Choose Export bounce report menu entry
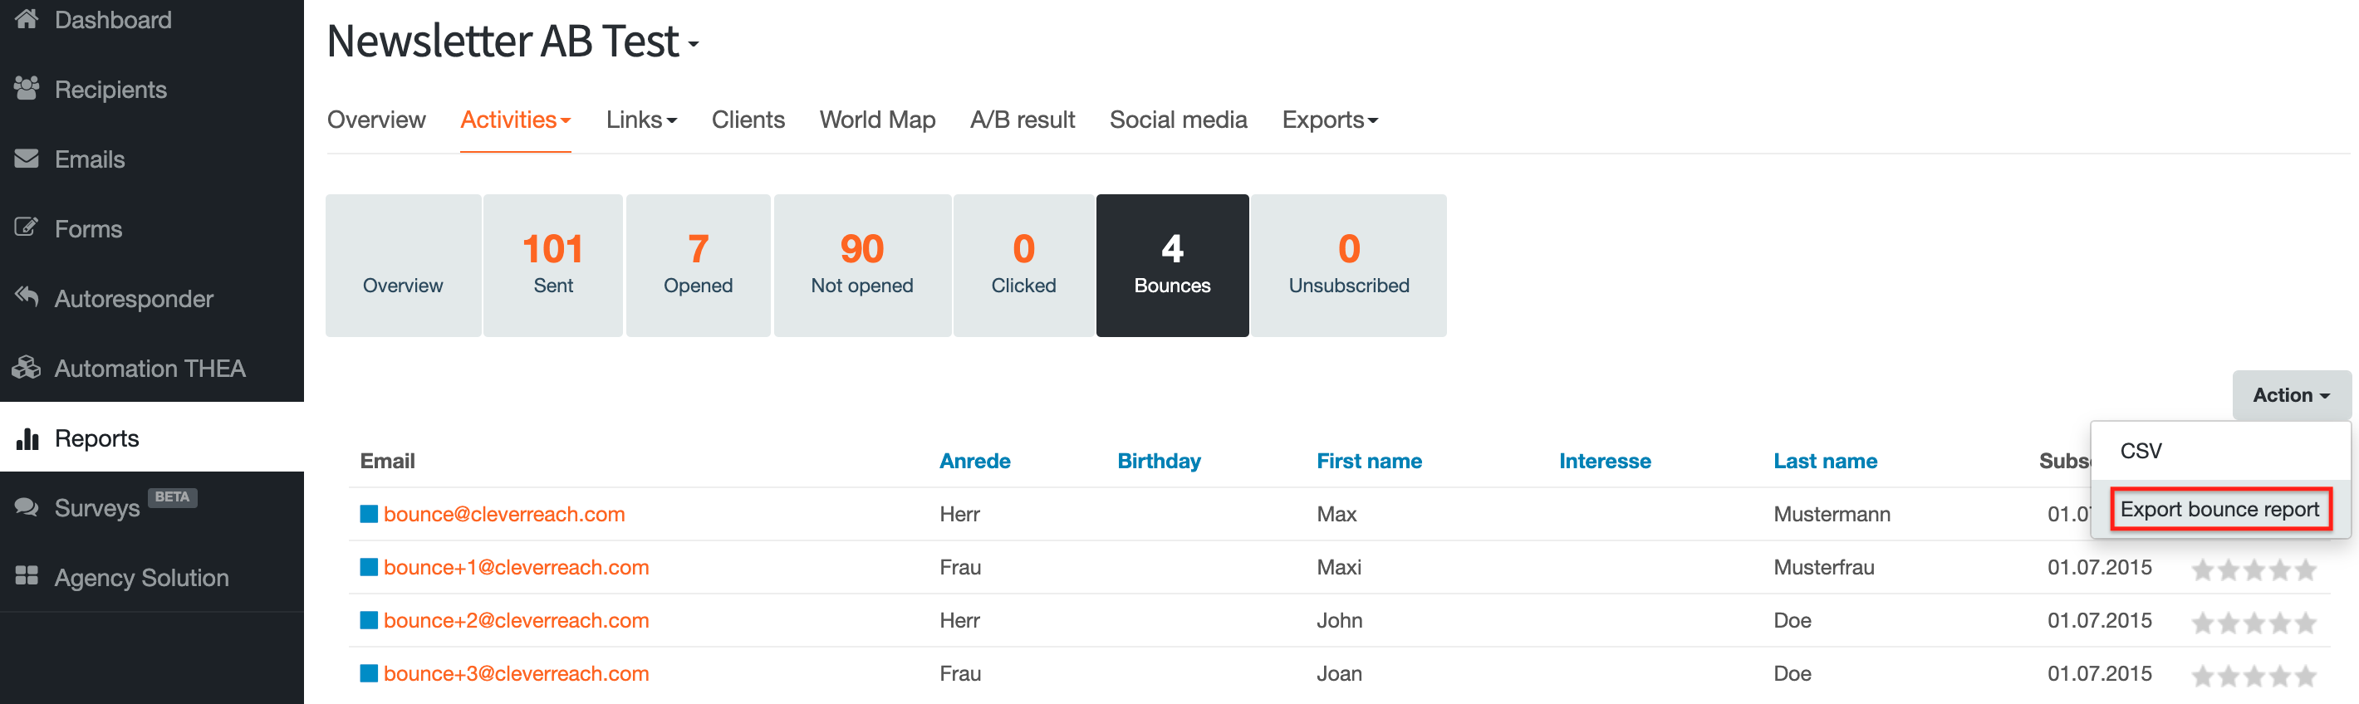The image size is (2359, 704). click(x=2219, y=509)
